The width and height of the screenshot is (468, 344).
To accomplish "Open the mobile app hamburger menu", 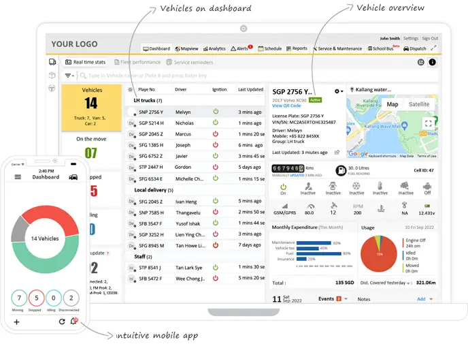I will point(18,177).
